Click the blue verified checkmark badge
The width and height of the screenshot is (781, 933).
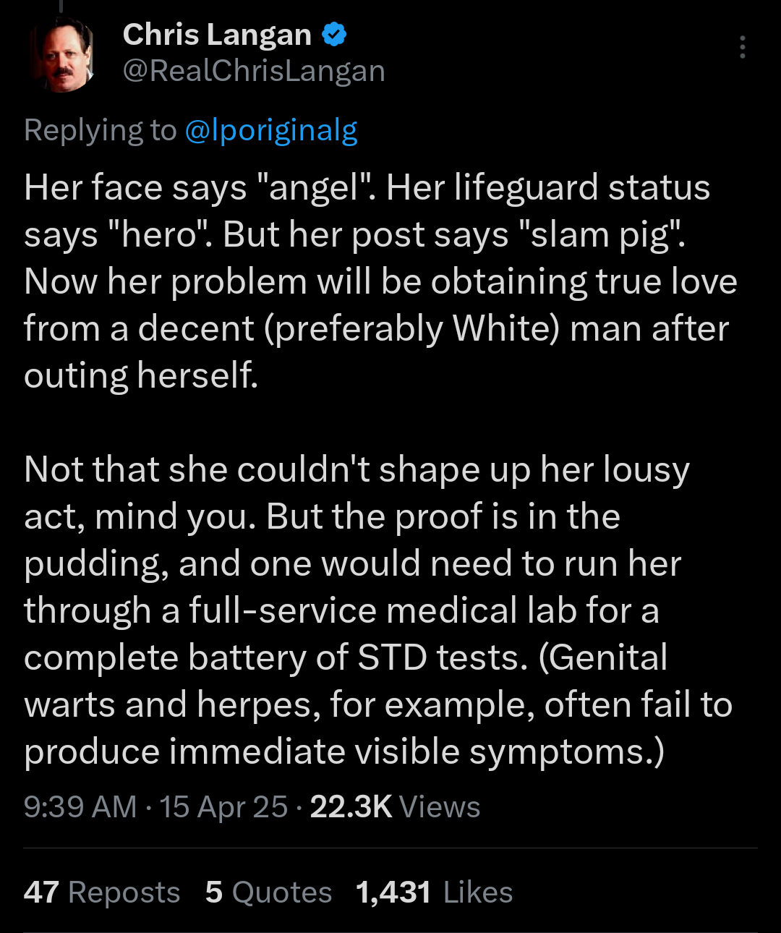point(334,35)
